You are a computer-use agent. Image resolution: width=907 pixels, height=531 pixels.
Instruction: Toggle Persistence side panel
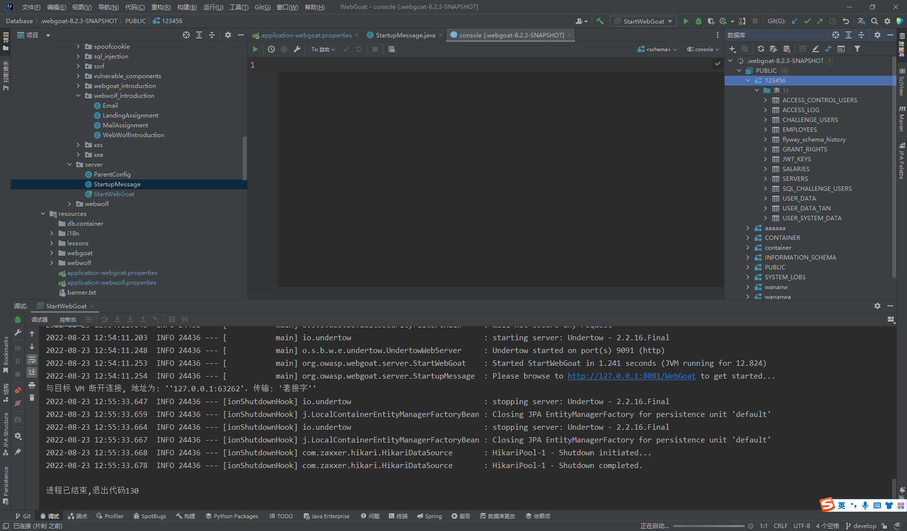(5, 485)
